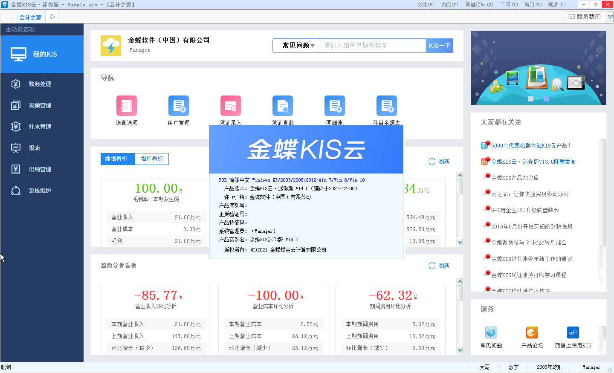Open the 帮助 menu
The image size is (614, 373).
(x=556, y=5)
